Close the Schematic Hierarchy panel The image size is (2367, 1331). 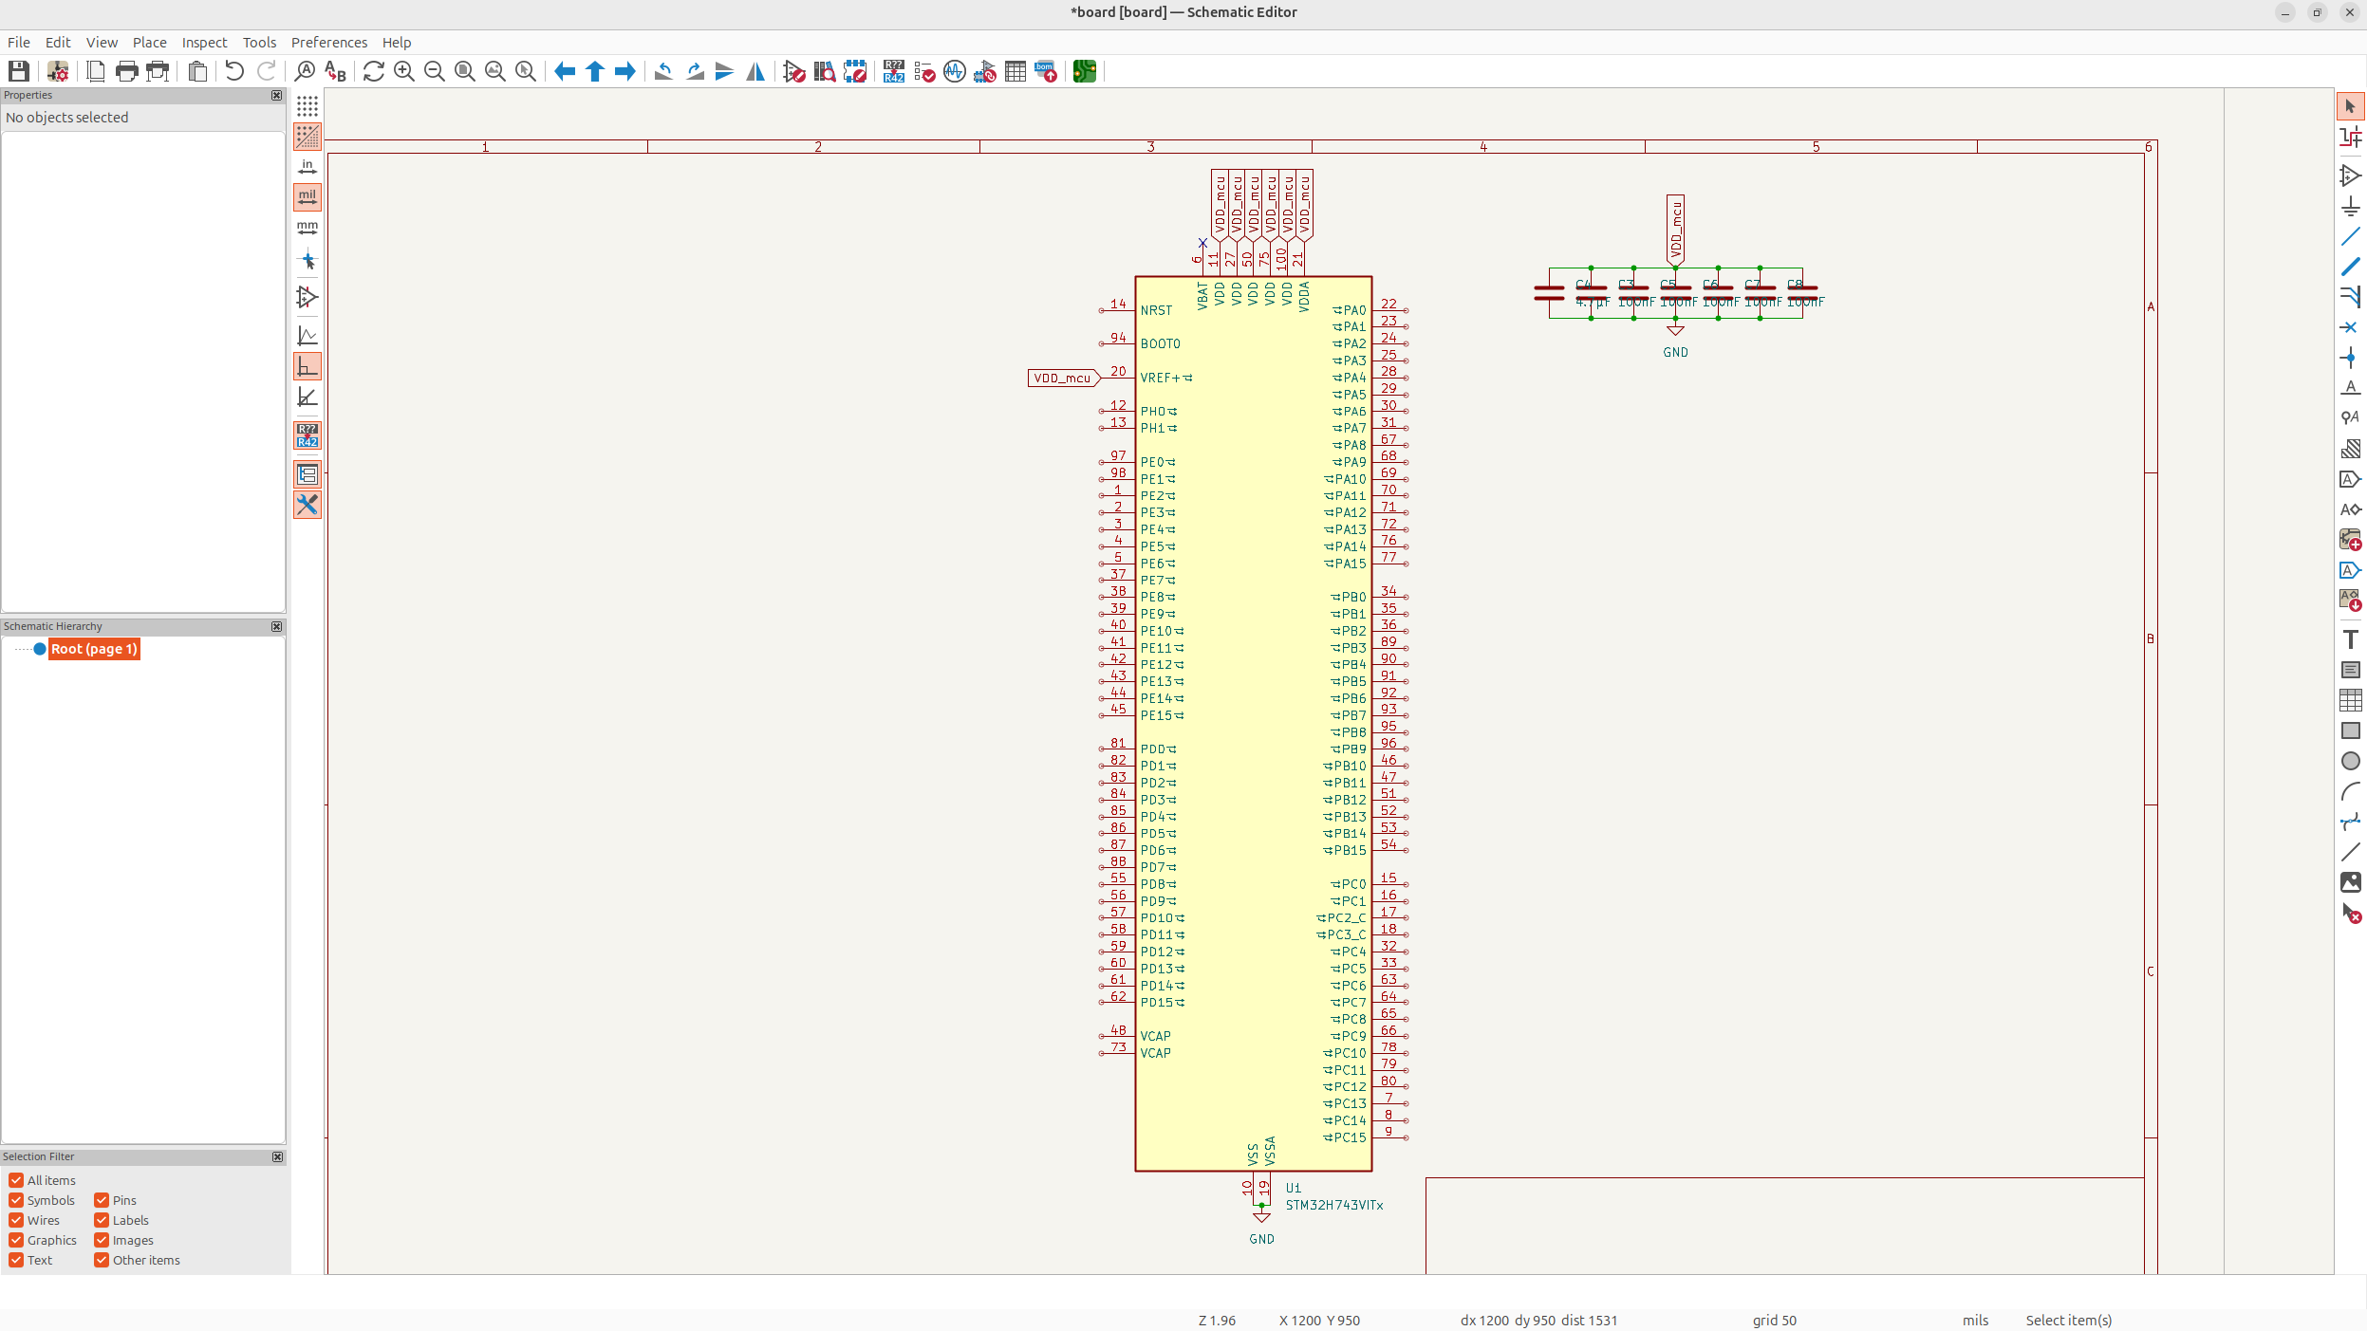coord(276,626)
